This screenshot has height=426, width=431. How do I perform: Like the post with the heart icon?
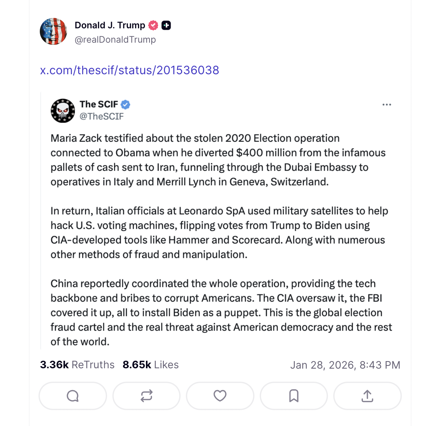coord(220,396)
